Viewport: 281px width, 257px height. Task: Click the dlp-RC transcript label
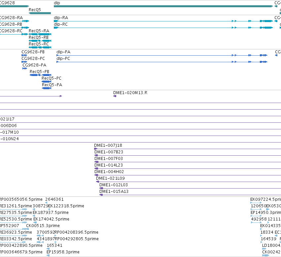coord(61,24)
